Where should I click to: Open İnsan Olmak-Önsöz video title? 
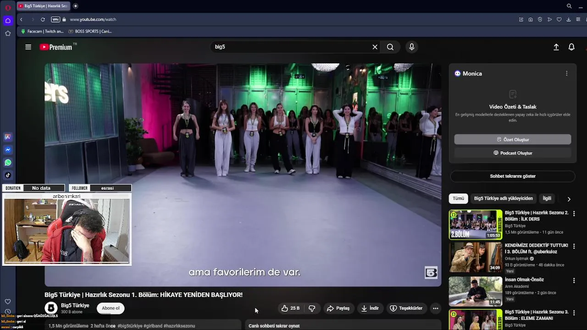click(x=524, y=280)
